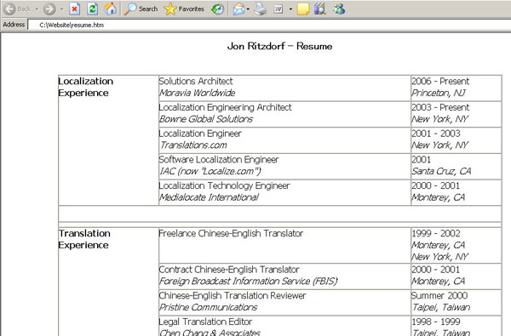
Task: Click the 'Solutions Architect' job title
Action: (x=196, y=81)
